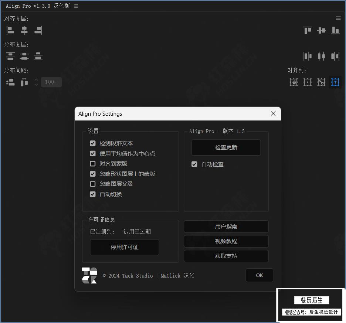Distribute layers by horizontal centers
This screenshot has height=323, width=346.
tap(321, 56)
